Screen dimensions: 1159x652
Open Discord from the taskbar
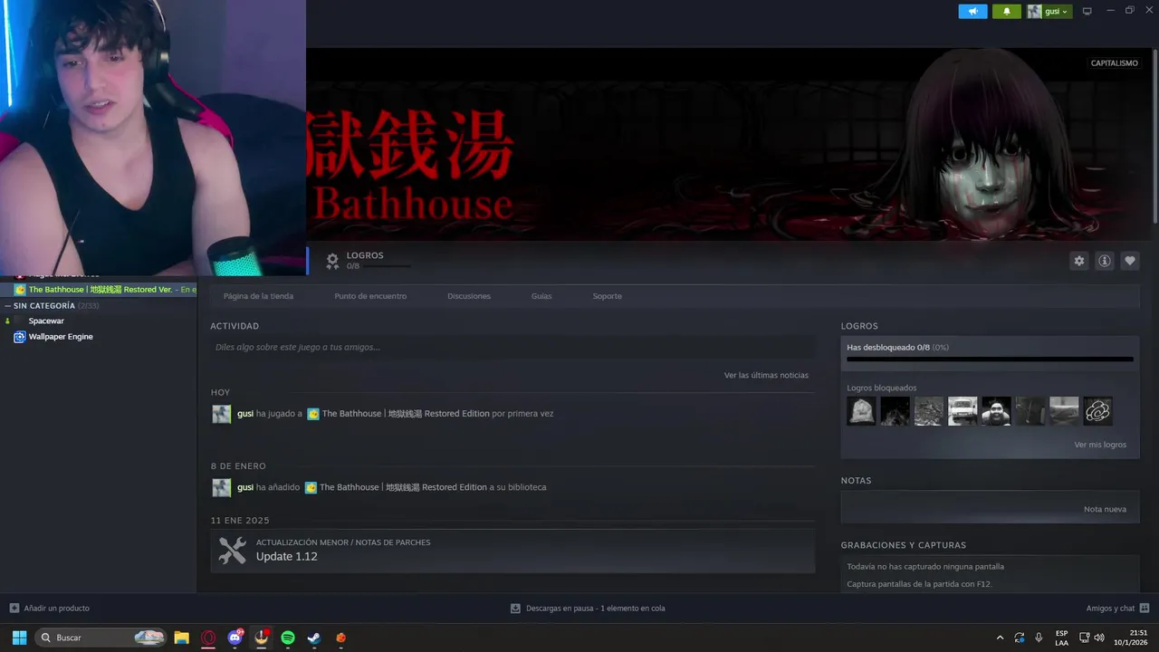pyautogui.click(x=235, y=638)
